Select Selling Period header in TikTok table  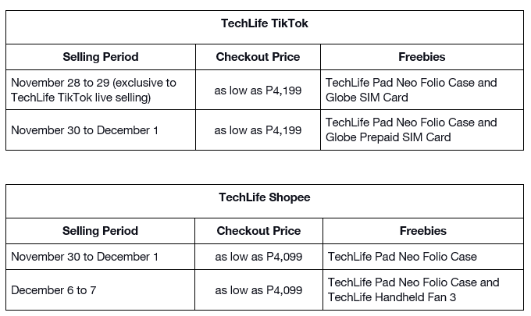tap(101, 57)
